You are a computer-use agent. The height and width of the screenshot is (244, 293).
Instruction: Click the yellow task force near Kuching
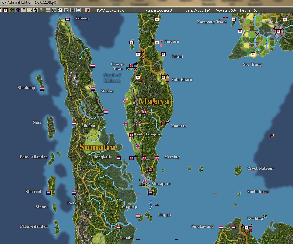point(265,217)
